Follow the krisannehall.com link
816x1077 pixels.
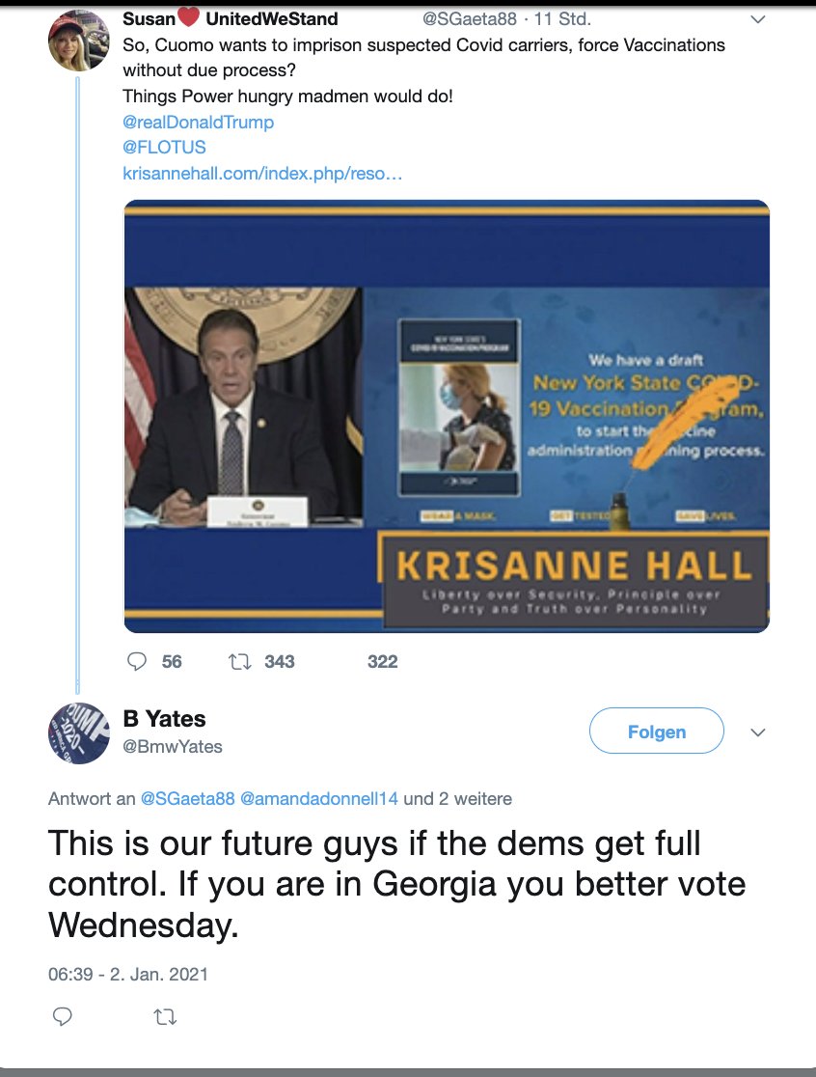pos(262,174)
